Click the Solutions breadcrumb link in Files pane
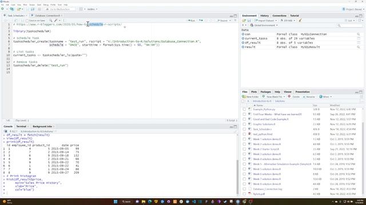Screen dimensions: 366x205 click(x=280, y=101)
